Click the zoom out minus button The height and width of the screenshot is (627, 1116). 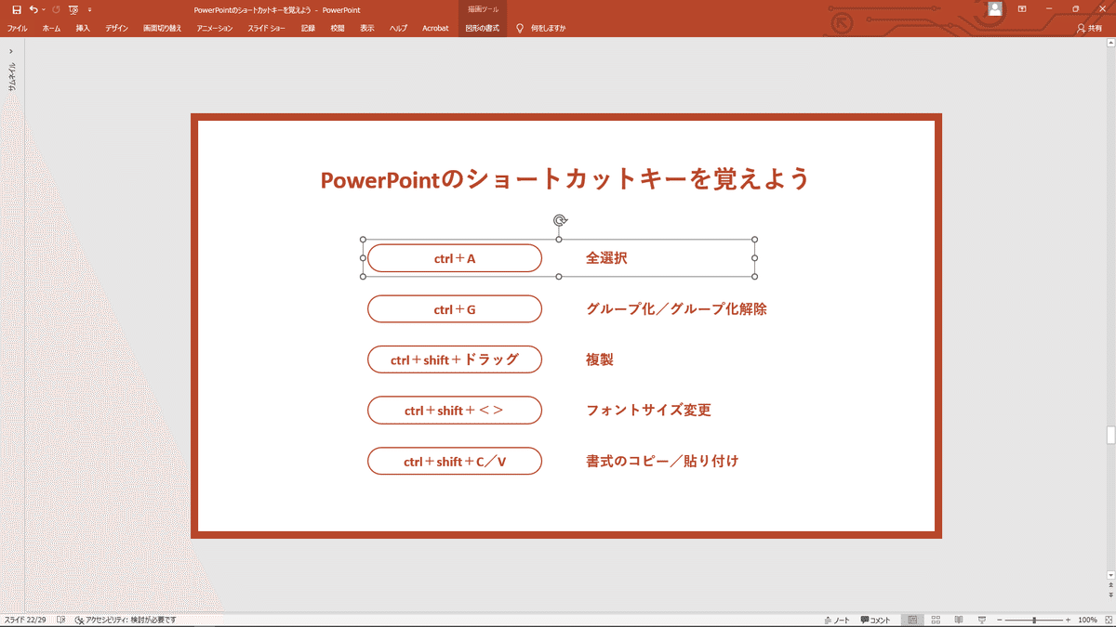[x=999, y=620]
